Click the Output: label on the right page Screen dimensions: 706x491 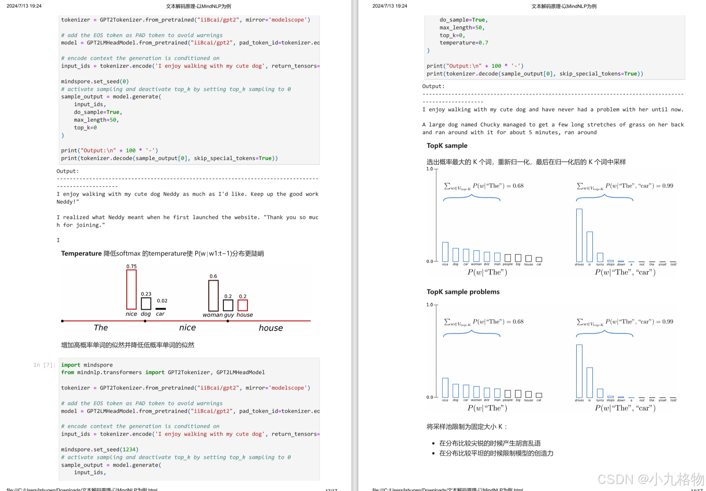433,86
